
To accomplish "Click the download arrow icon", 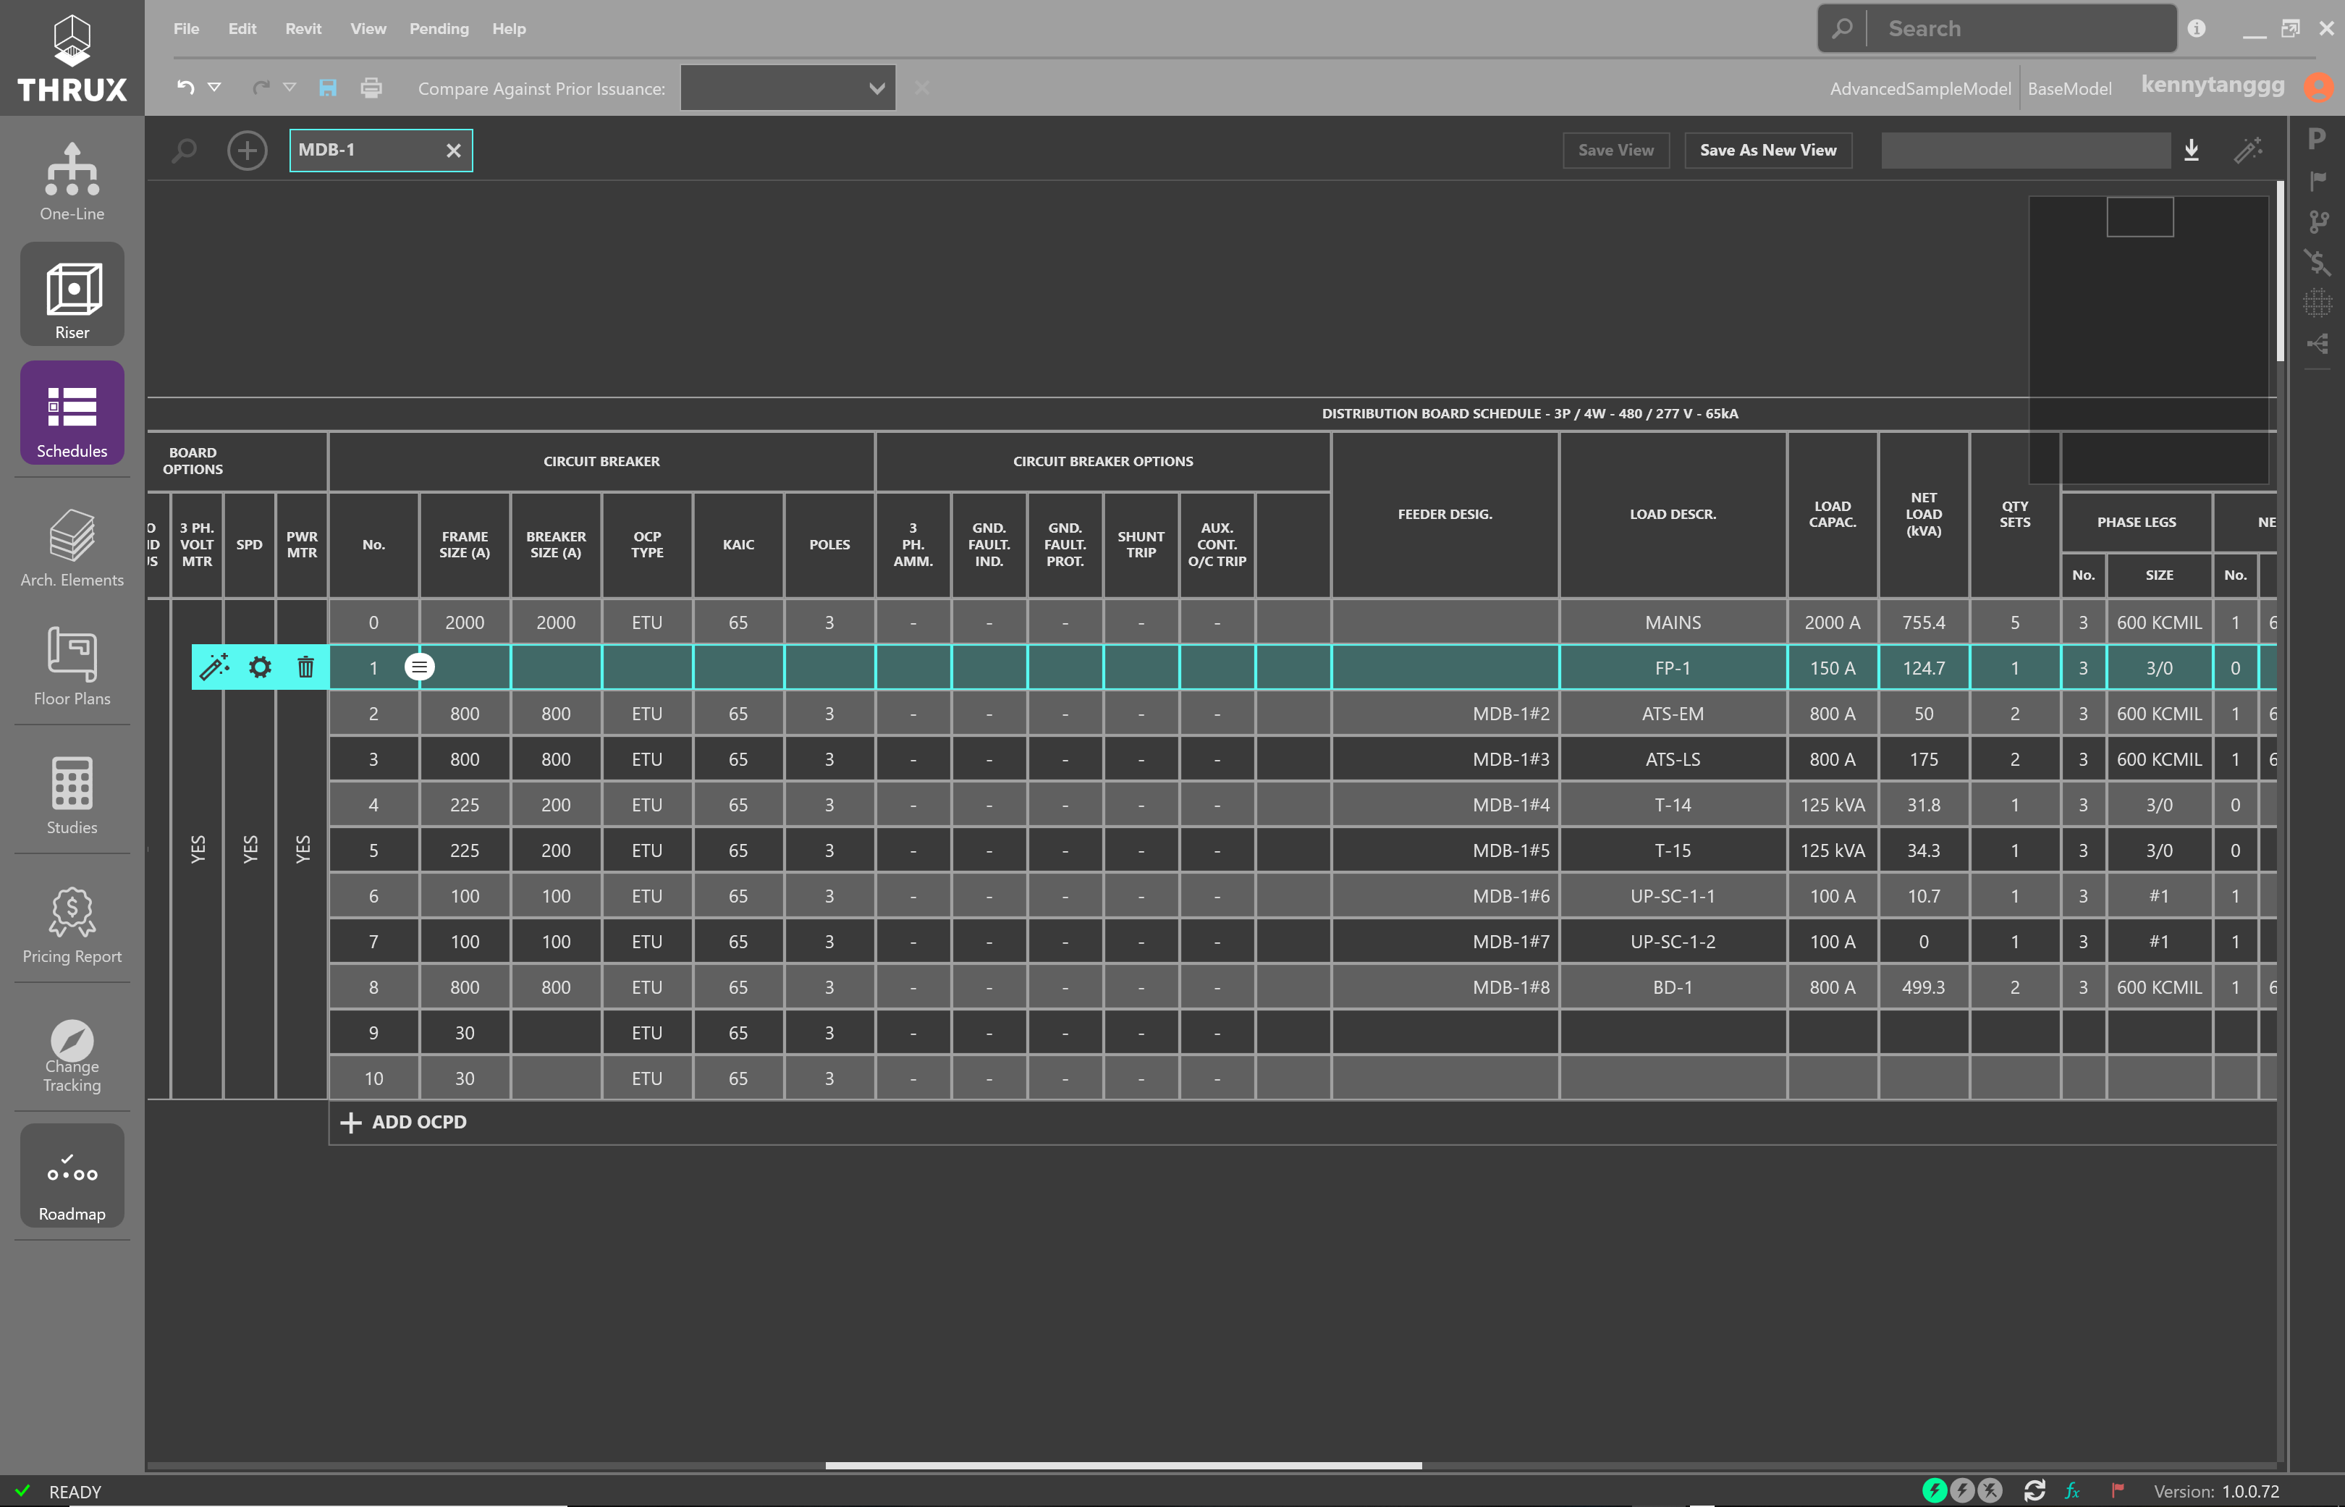I will (2192, 150).
